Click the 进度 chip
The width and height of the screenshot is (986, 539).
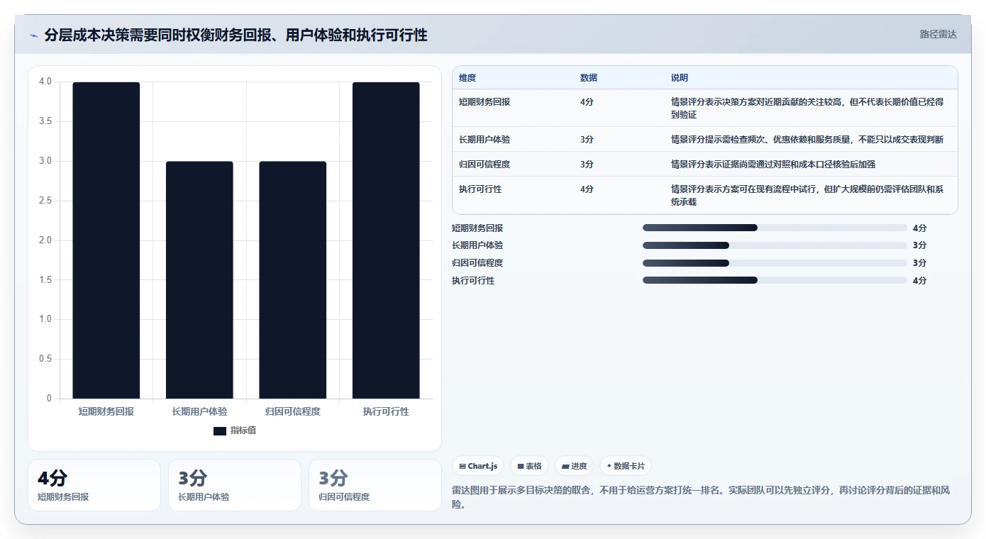pos(574,466)
